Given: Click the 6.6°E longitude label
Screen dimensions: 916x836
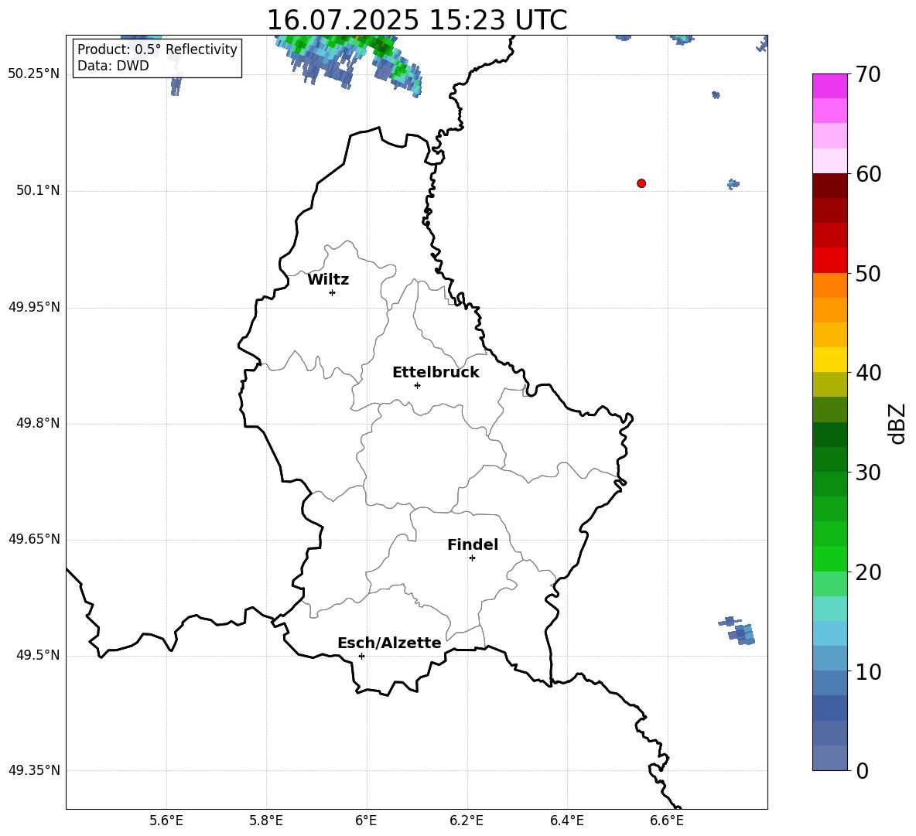Looking at the screenshot, I should coord(667,821).
